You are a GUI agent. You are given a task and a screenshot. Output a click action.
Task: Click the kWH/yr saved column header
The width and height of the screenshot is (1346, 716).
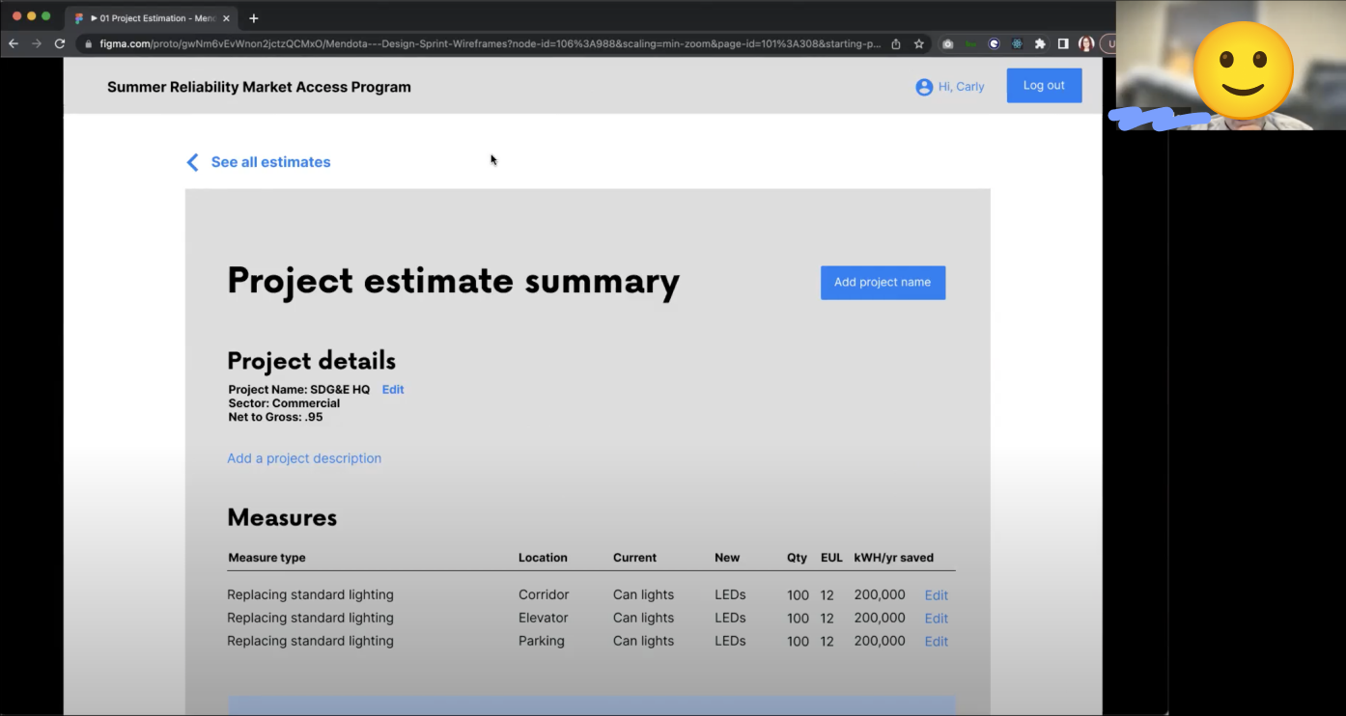893,558
